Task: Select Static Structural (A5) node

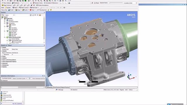Action: [15, 37]
